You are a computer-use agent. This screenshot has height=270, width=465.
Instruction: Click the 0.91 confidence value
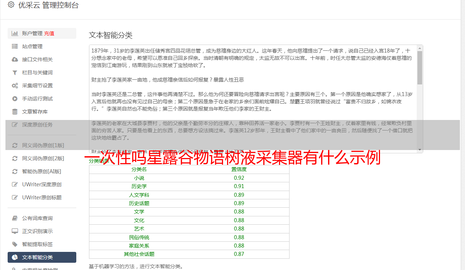click(239, 186)
